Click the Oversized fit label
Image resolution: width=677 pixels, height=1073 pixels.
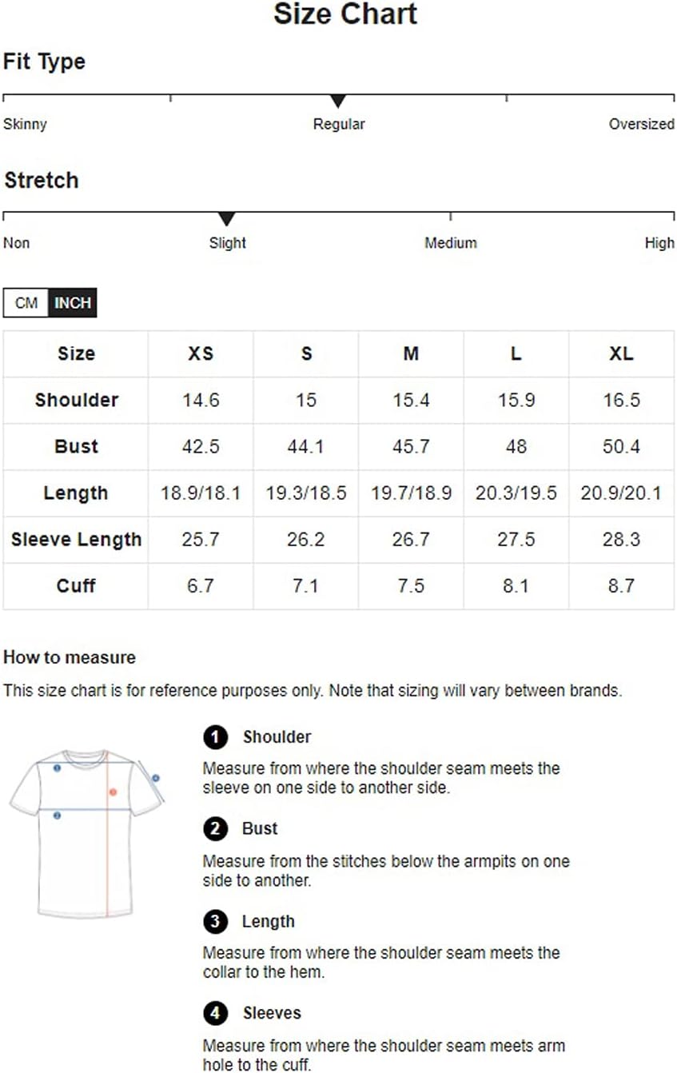[641, 124]
